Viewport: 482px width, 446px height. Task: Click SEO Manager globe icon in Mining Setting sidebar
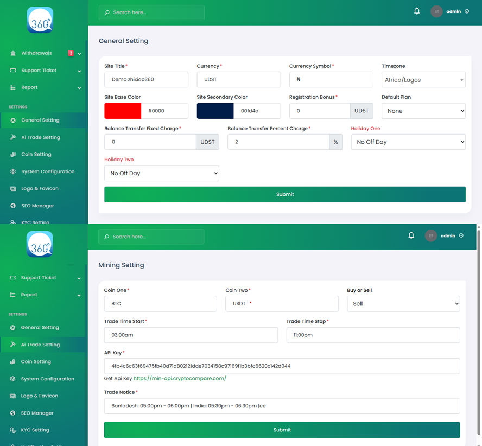(12, 413)
